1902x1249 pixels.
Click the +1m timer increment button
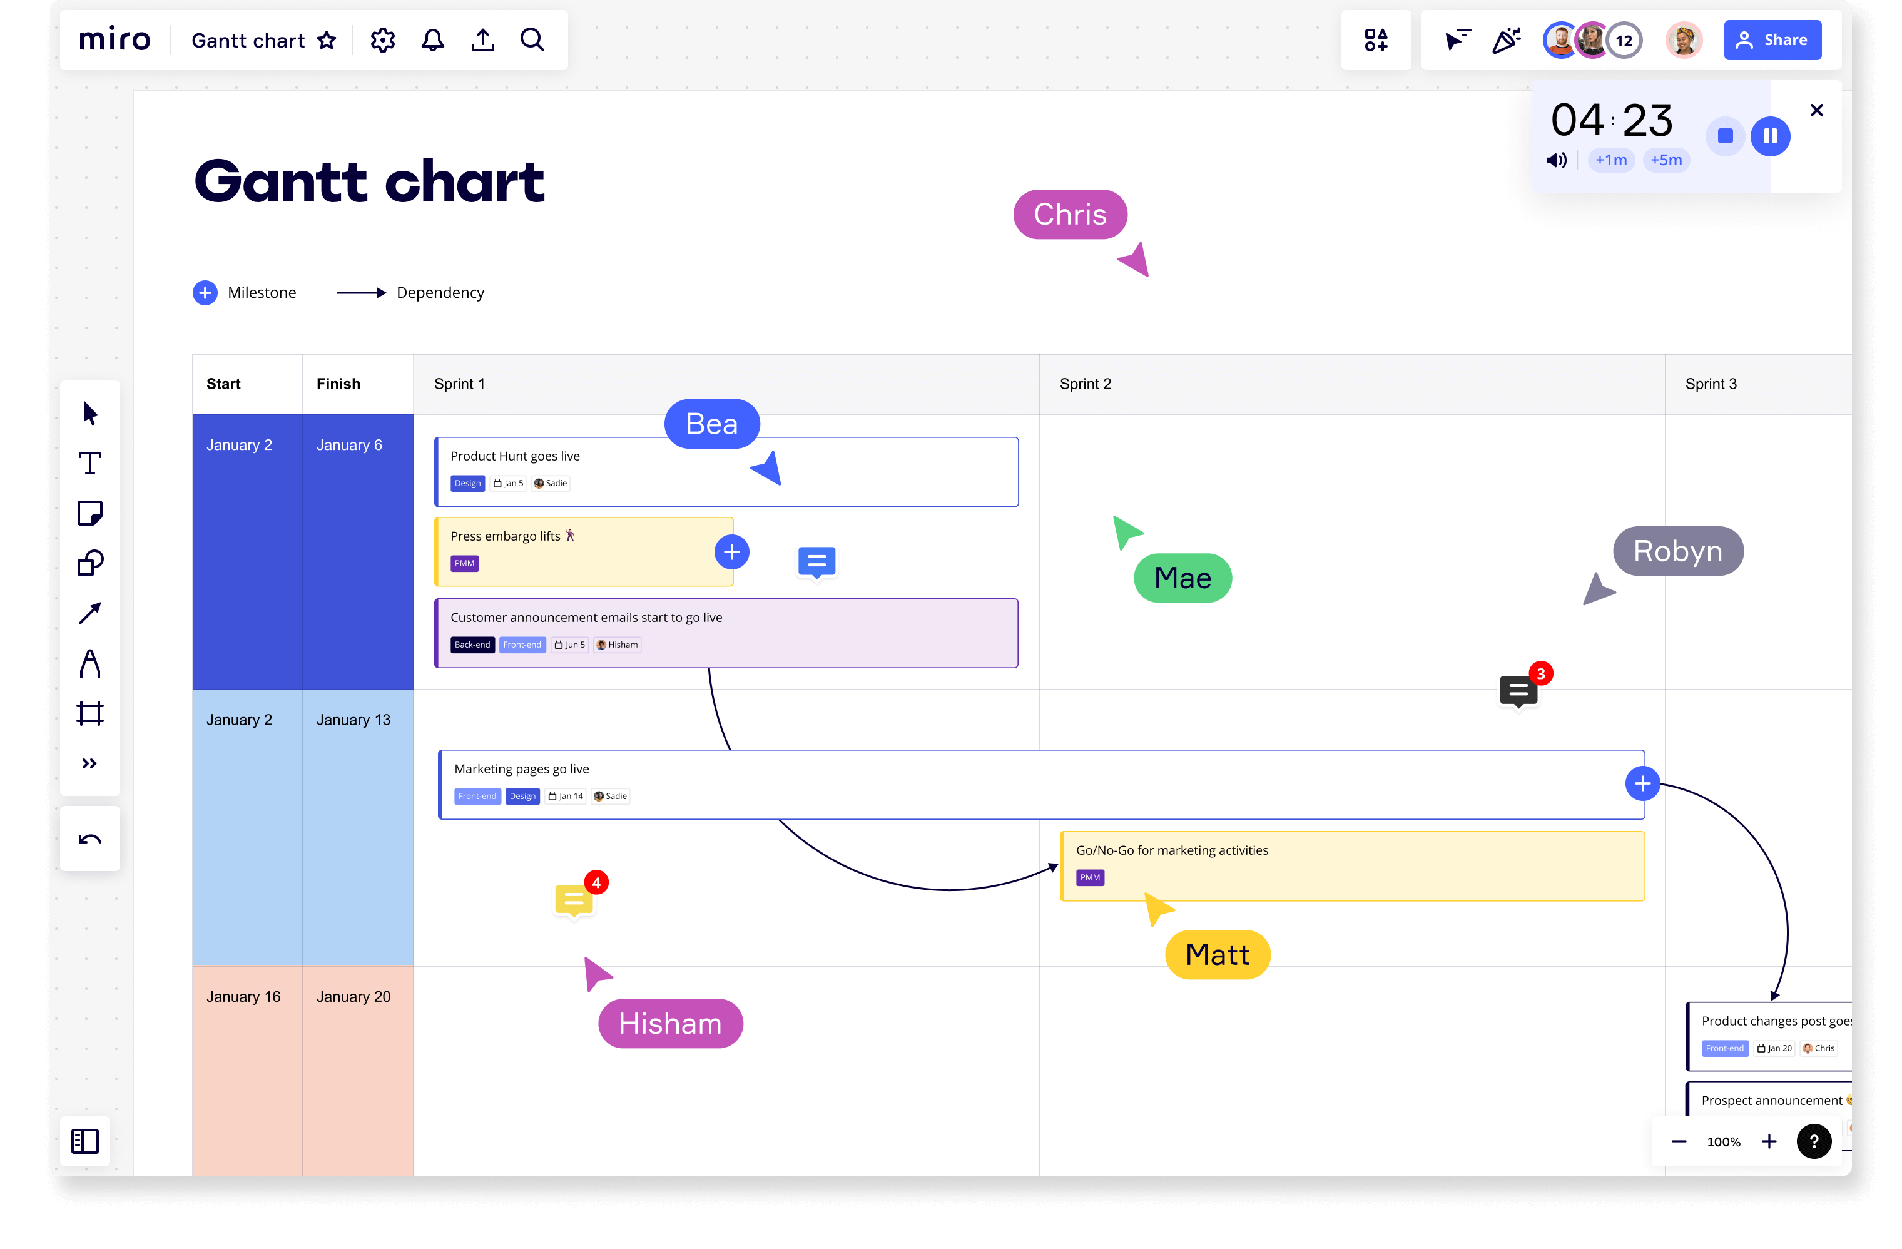(1612, 160)
